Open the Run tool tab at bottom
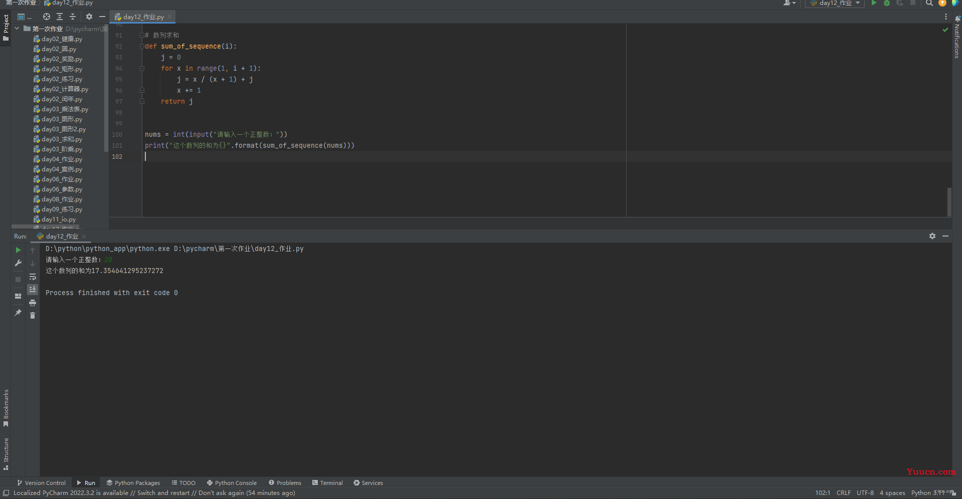 coord(86,483)
